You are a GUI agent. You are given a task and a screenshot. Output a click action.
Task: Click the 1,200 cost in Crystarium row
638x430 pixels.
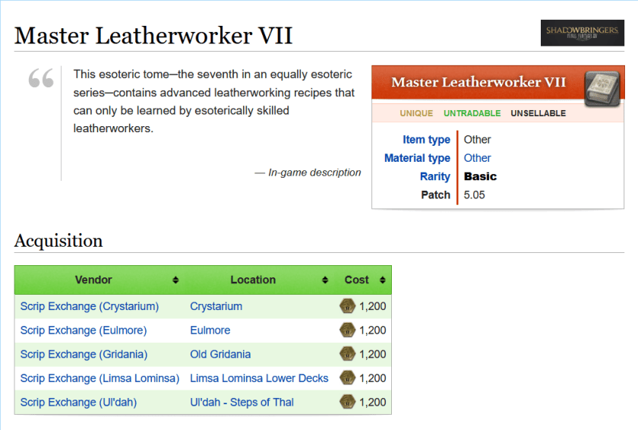(x=372, y=306)
